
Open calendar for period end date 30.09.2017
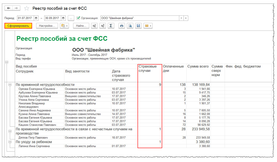click(x=63, y=18)
